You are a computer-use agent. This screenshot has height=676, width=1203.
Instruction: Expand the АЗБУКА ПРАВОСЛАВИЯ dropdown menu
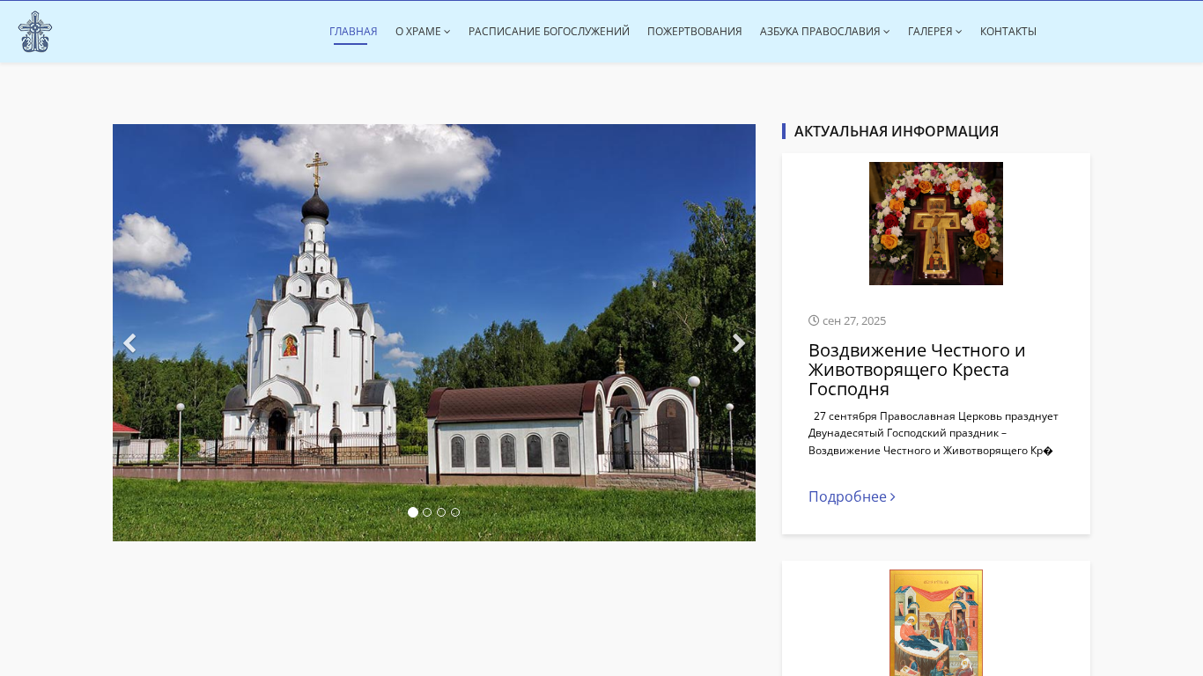pos(825,32)
